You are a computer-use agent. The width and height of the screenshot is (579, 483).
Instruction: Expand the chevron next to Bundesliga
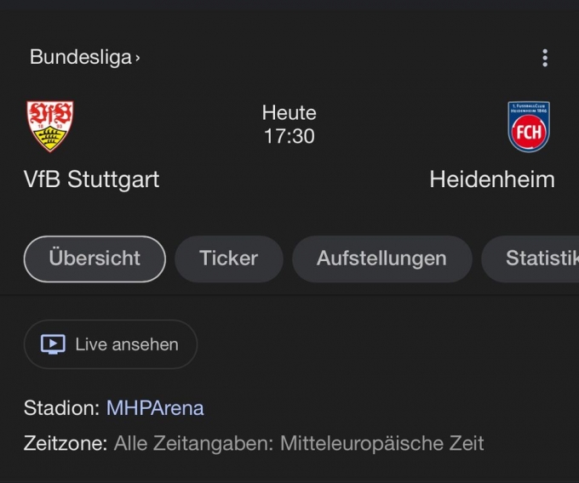point(138,58)
